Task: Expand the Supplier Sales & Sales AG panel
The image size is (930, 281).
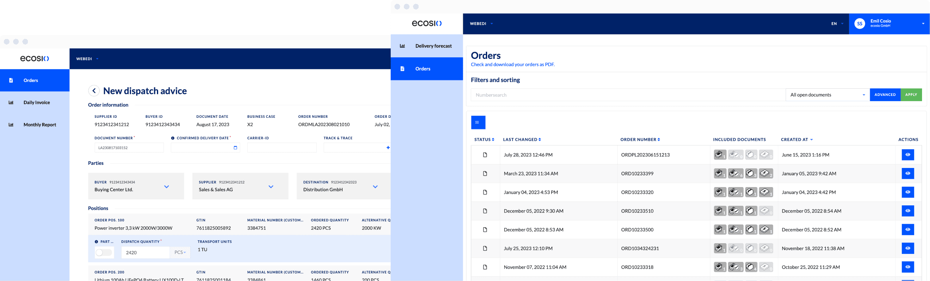Action: [x=271, y=186]
